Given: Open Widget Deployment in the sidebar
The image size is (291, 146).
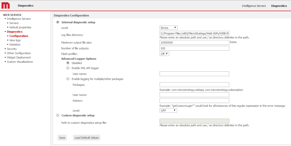Looking at the screenshot, I should pos(19,57).
